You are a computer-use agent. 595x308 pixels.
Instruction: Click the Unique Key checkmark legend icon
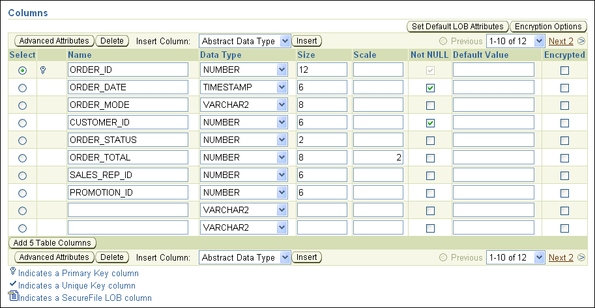[x=13, y=285]
